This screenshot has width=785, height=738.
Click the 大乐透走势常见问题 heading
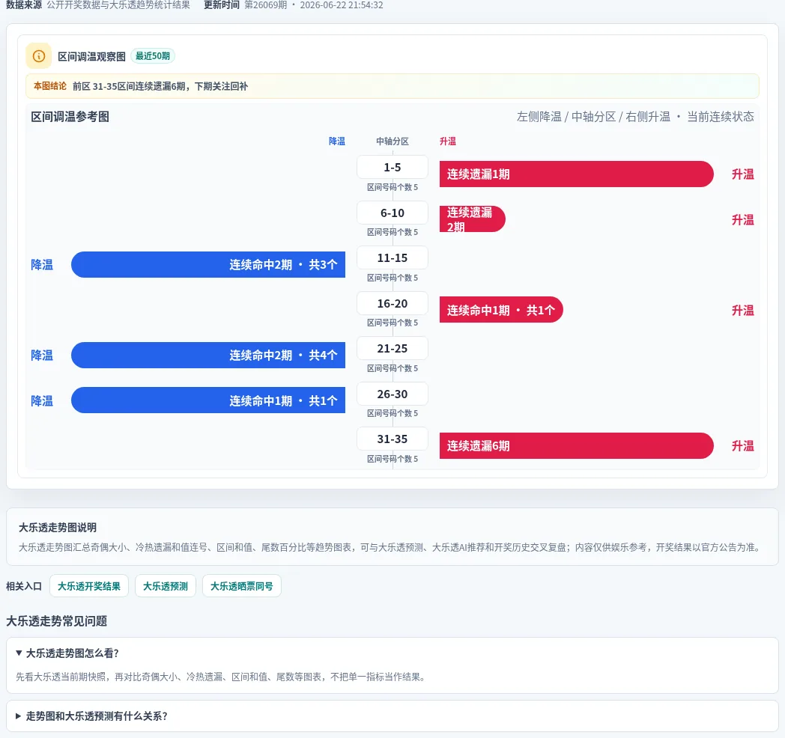click(x=57, y=621)
